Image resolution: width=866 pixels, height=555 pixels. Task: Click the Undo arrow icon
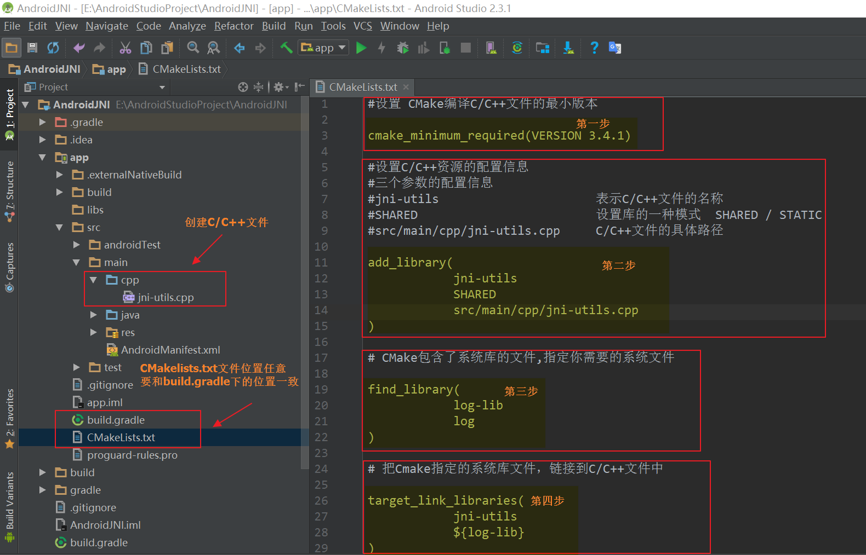(x=79, y=48)
